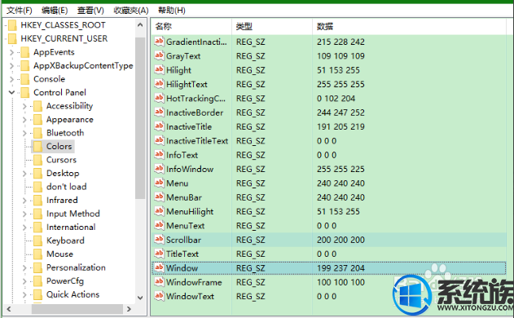Click the folder icon of Colors key
This screenshot has width=514, height=318.
tap(38, 147)
